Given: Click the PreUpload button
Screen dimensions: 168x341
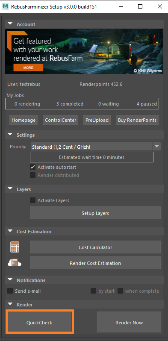Looking at the screenshot, I should 97,120.
